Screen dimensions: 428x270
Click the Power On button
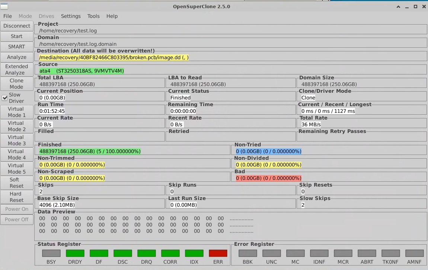coord(17,209)
